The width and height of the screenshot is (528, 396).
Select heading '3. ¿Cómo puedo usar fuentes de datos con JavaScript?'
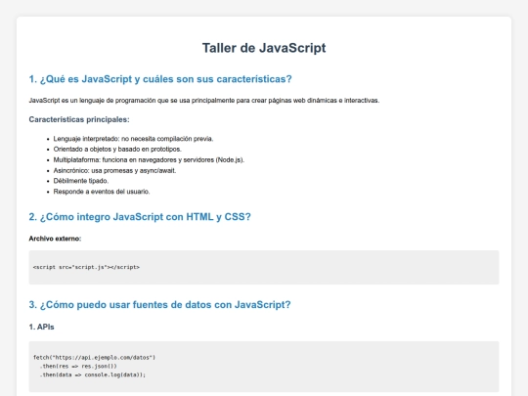pyautogui.click(x=159, y=305)
